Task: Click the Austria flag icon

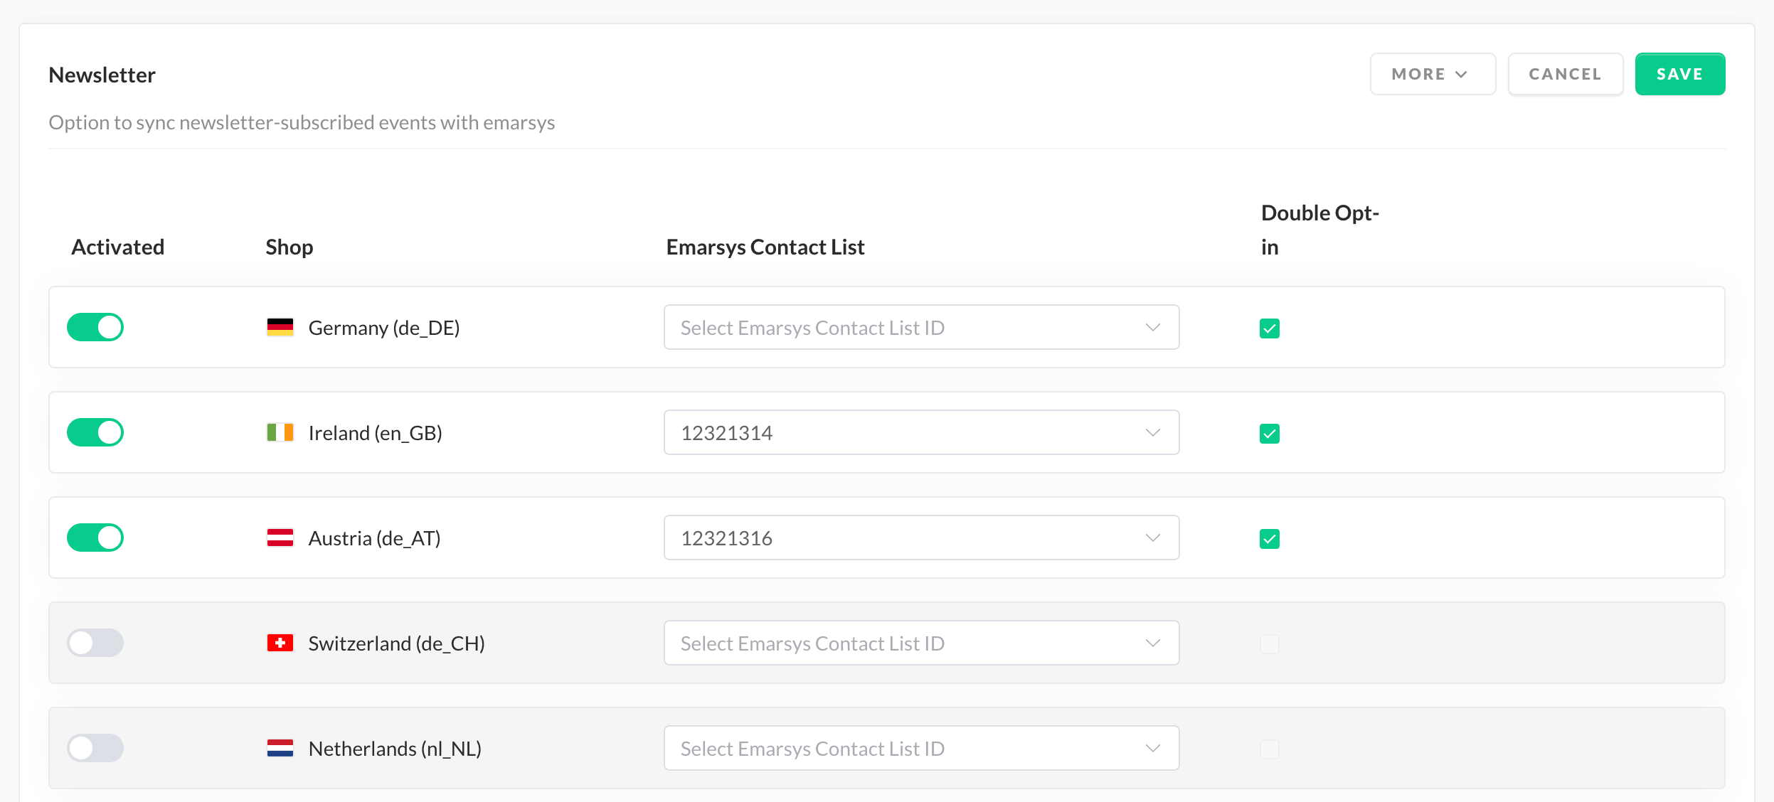Action: point(280,538)
